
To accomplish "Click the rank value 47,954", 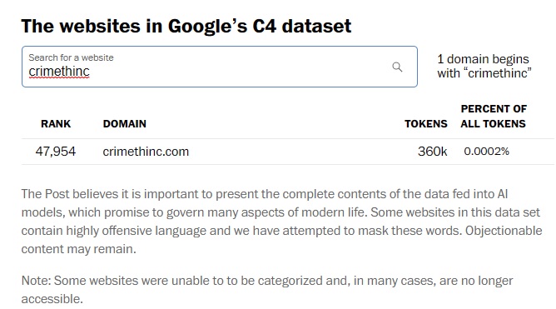I will tap(56, 152).
